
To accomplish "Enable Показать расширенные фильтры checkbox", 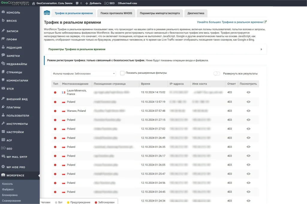I will 122,73.
